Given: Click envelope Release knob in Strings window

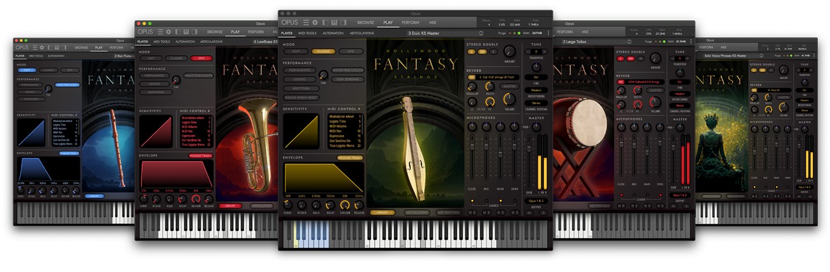Looking at the screenshot, I should [359, 204].
